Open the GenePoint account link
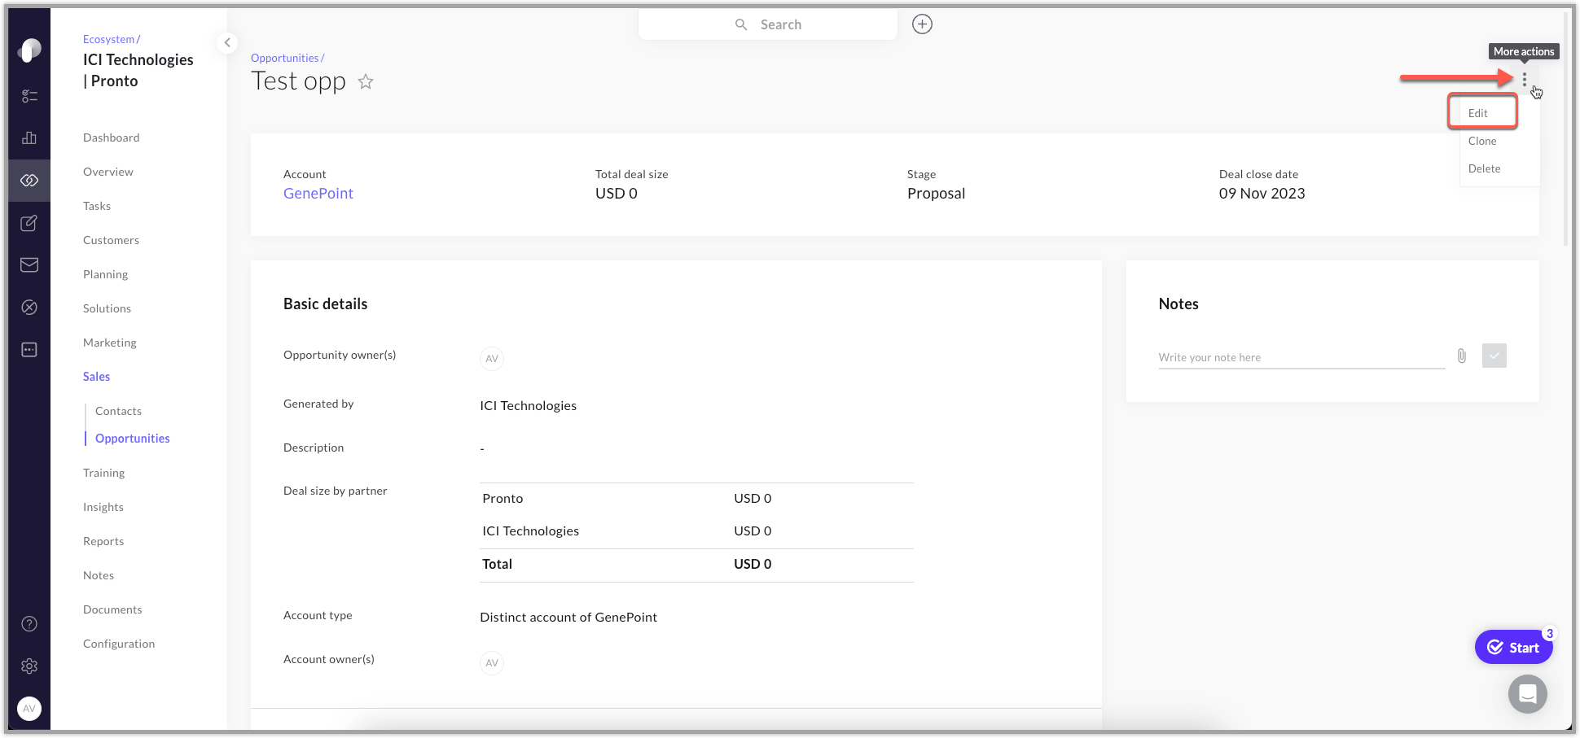The height and width of the screenshot is (738, 1580). click(x=318, y=194)
